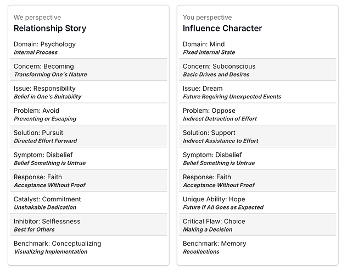
Task: Click the Concern: Subconscious row
Action: click(x=258, y=70)
